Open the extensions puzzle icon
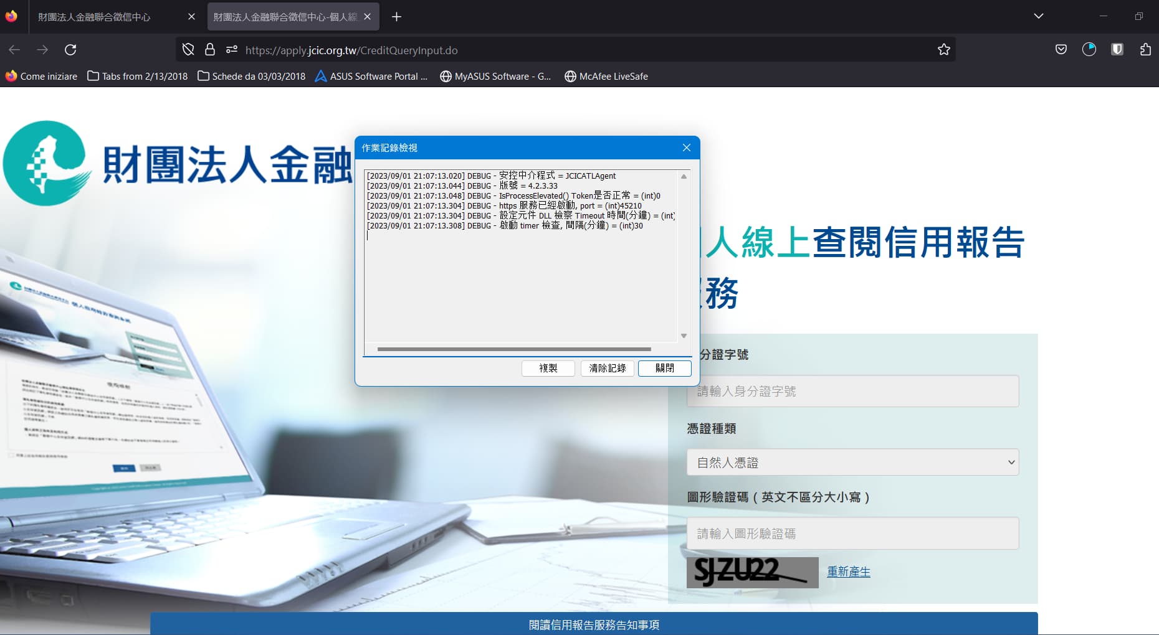The image size is (1159, 635). (x=1145, y=50)
